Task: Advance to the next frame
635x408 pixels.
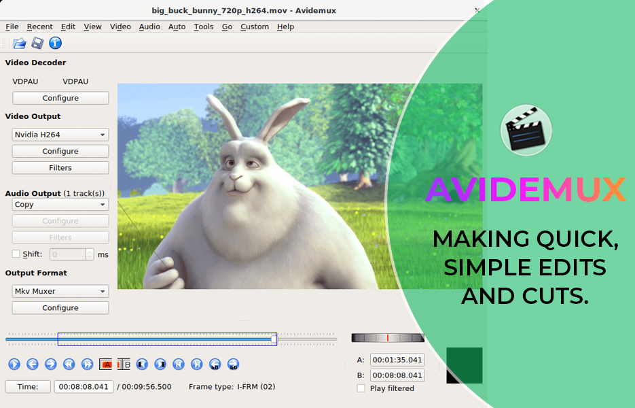Action: tap(51, 364)
